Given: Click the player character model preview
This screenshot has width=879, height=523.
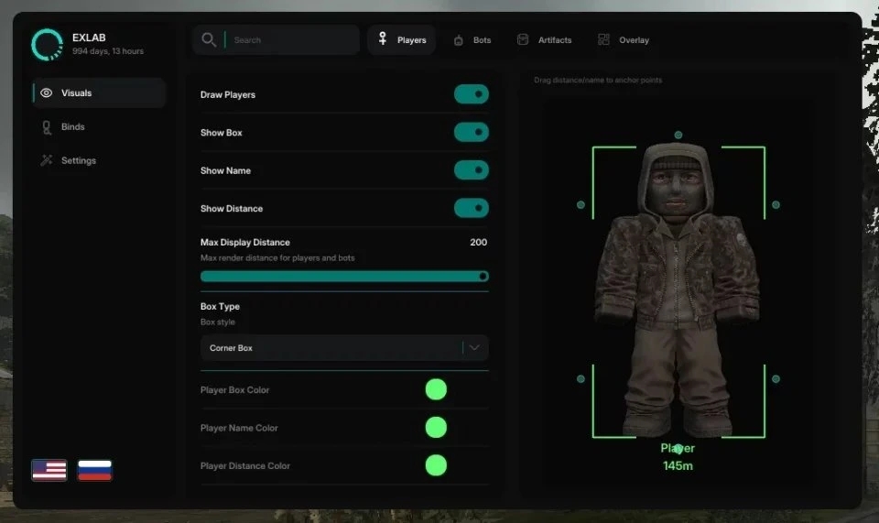Looking at the screenshot, I should point(678,289).
